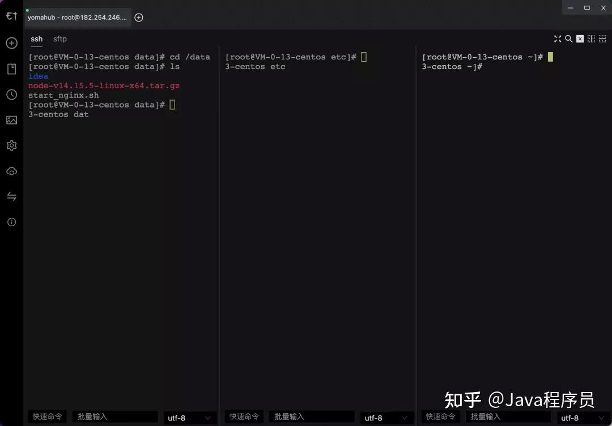Switch to the sftp tab

(59, 38)
